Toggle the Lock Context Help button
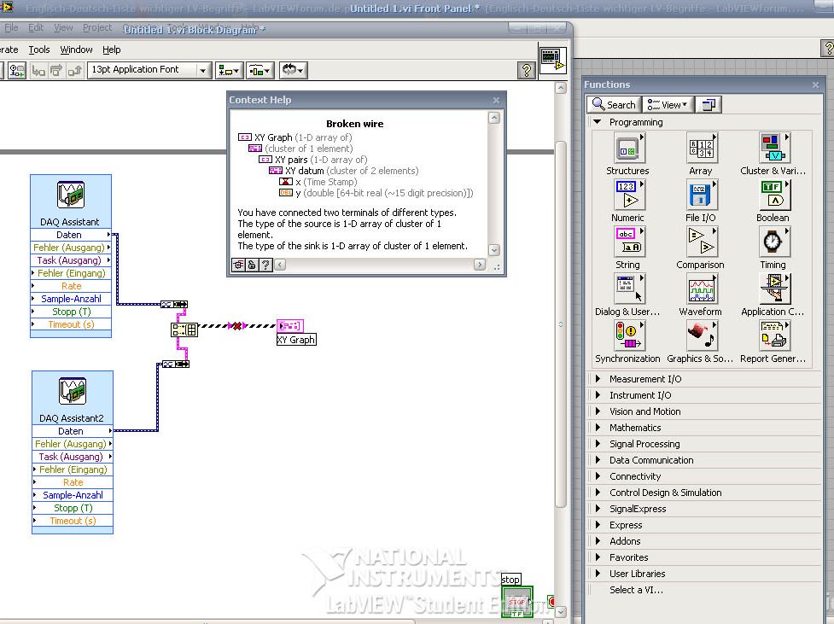 click(252, 265)
